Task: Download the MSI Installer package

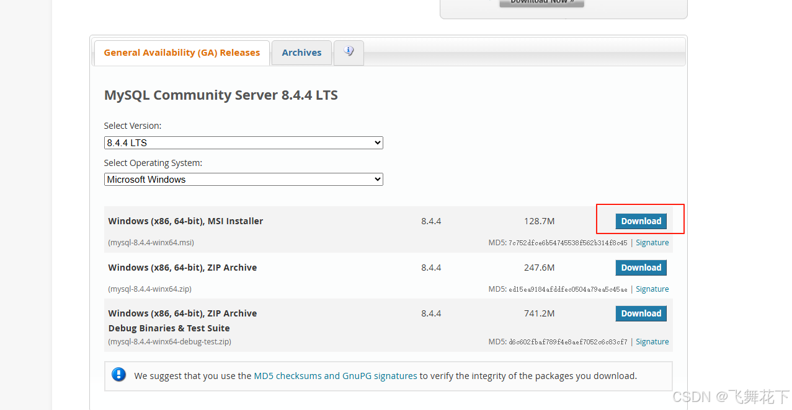Action: point(641,221)
